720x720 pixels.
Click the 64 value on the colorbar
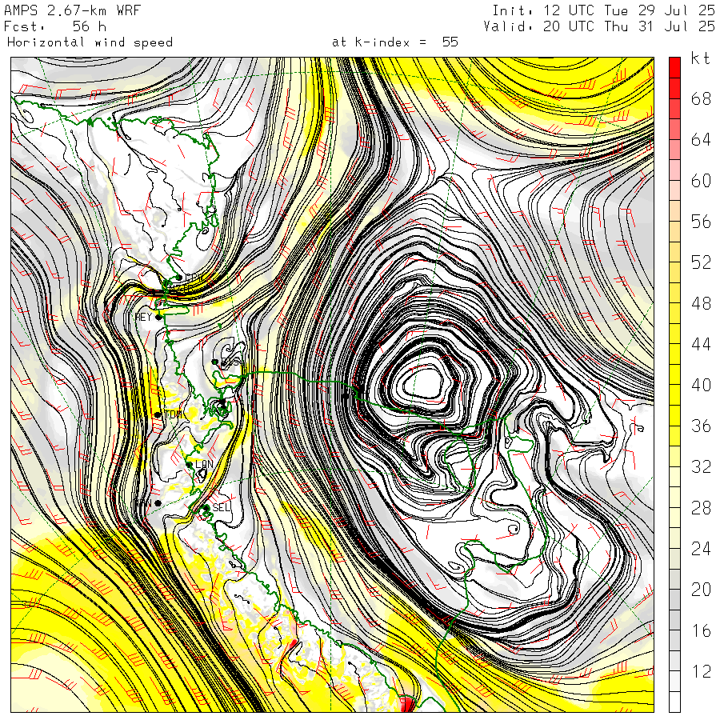click(701, 139)
